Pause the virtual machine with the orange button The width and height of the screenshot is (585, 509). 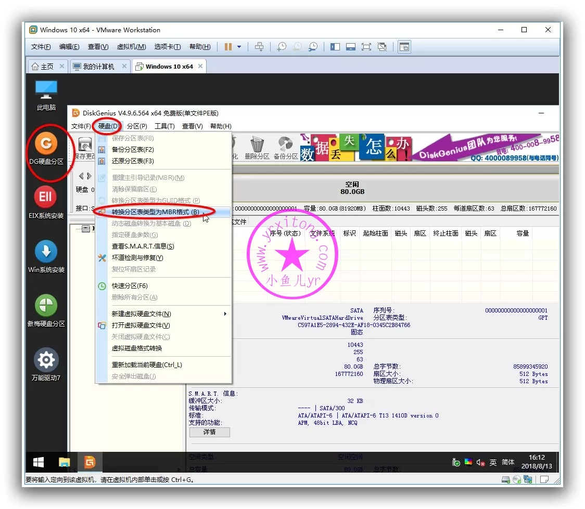coord(228,47)
